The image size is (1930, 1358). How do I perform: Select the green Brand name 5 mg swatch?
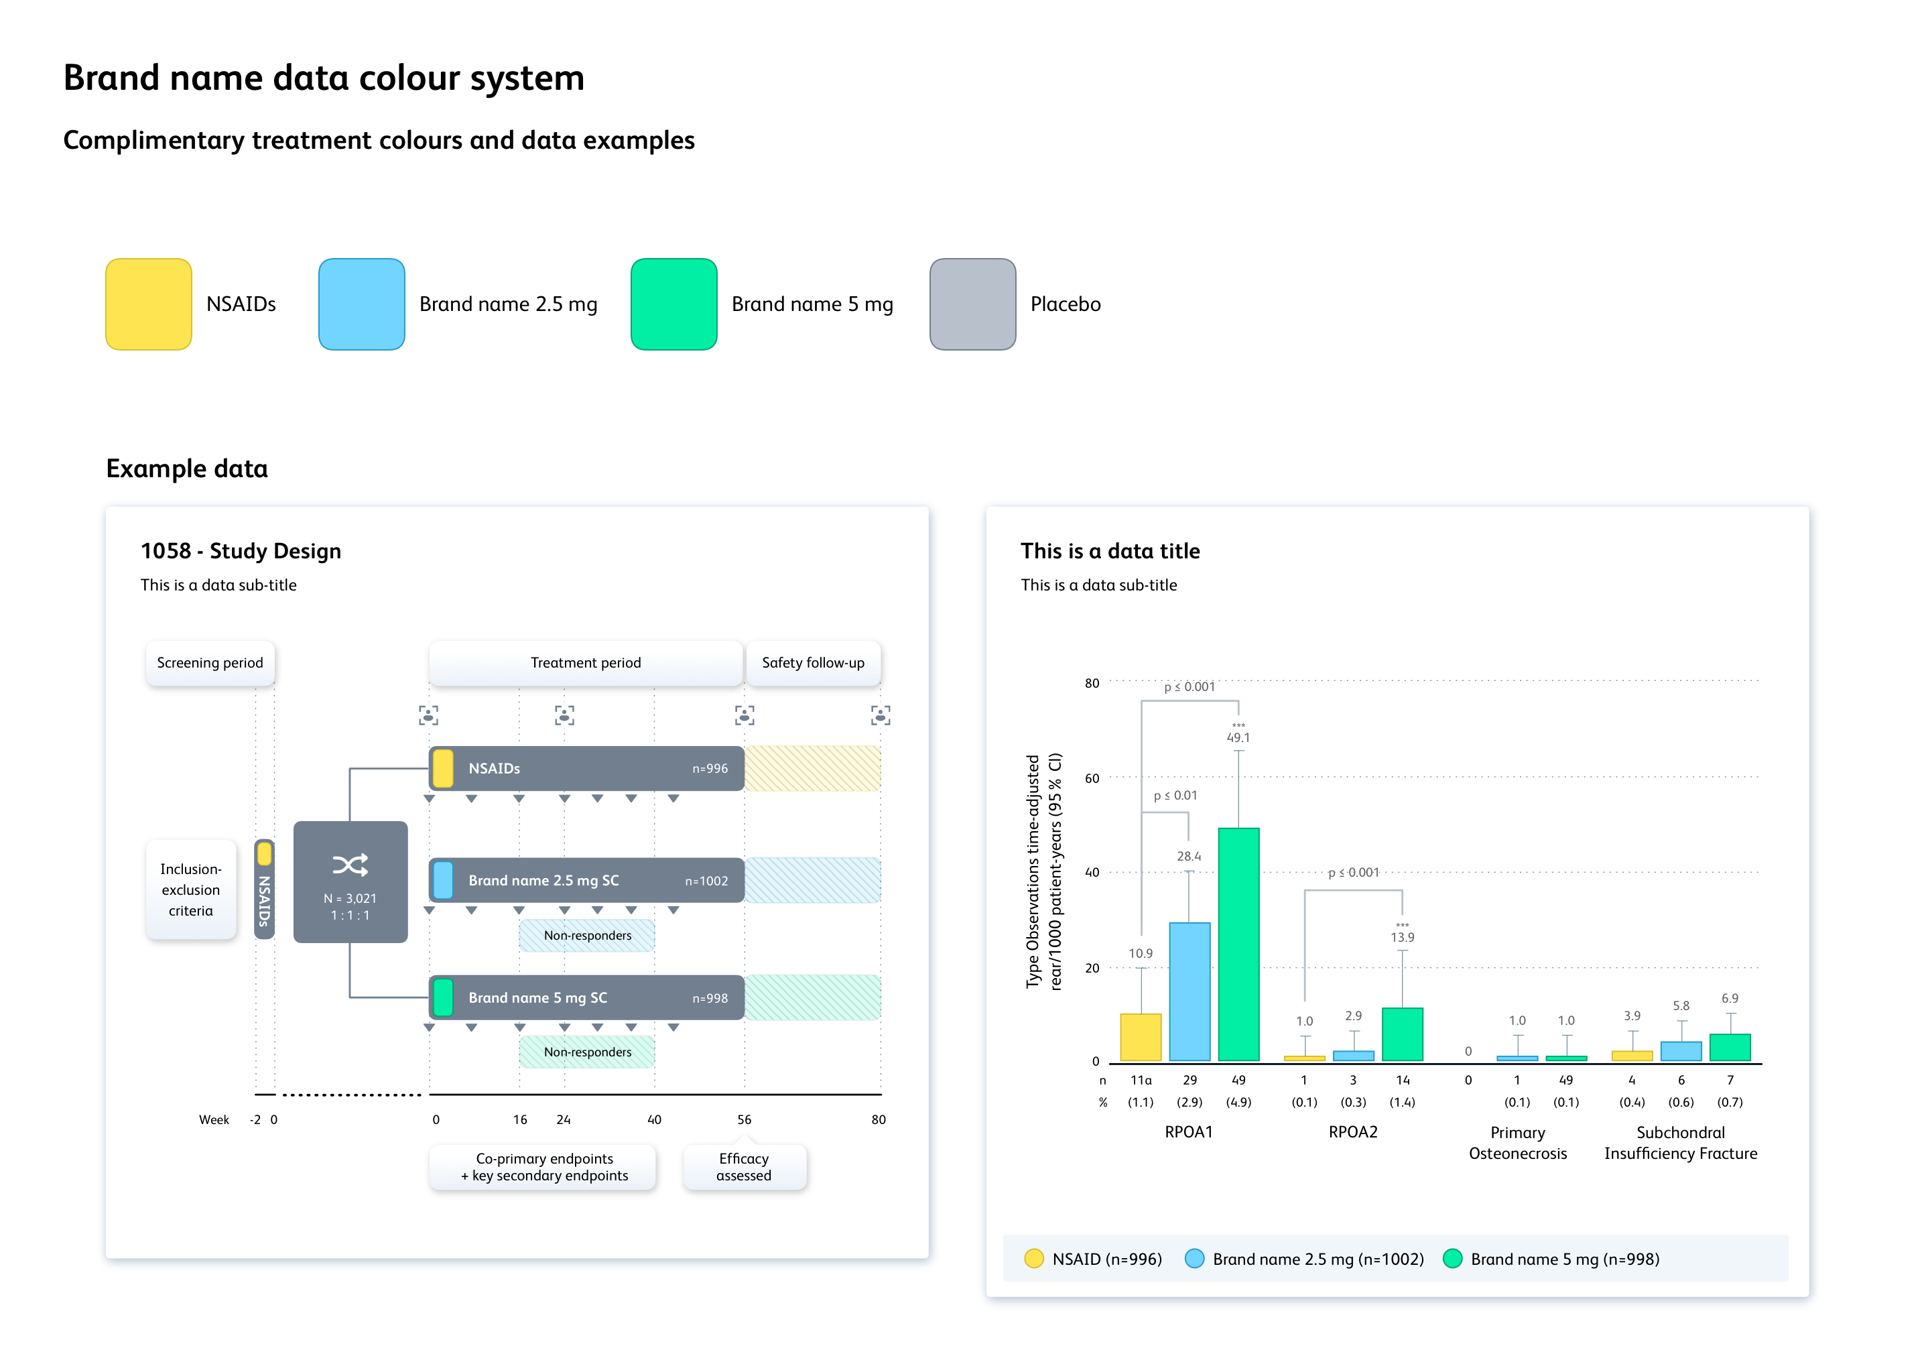[673, 304]
